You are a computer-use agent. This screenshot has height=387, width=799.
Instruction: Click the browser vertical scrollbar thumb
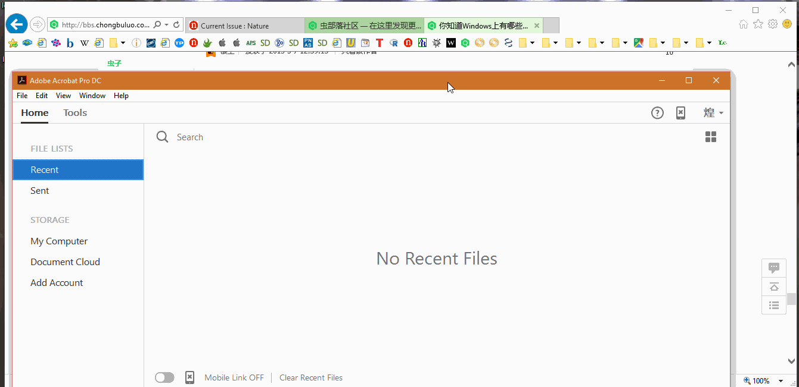(x=791, y=299)
